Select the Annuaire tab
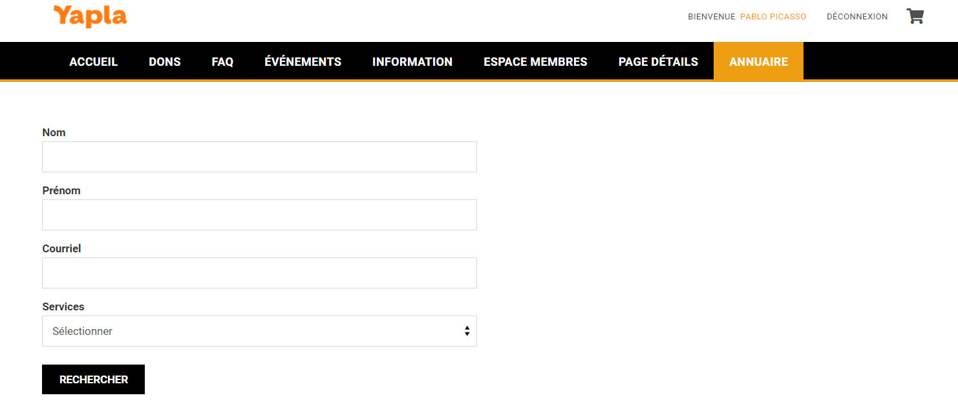This screenshot has width=958, height=402. (758, 62)
